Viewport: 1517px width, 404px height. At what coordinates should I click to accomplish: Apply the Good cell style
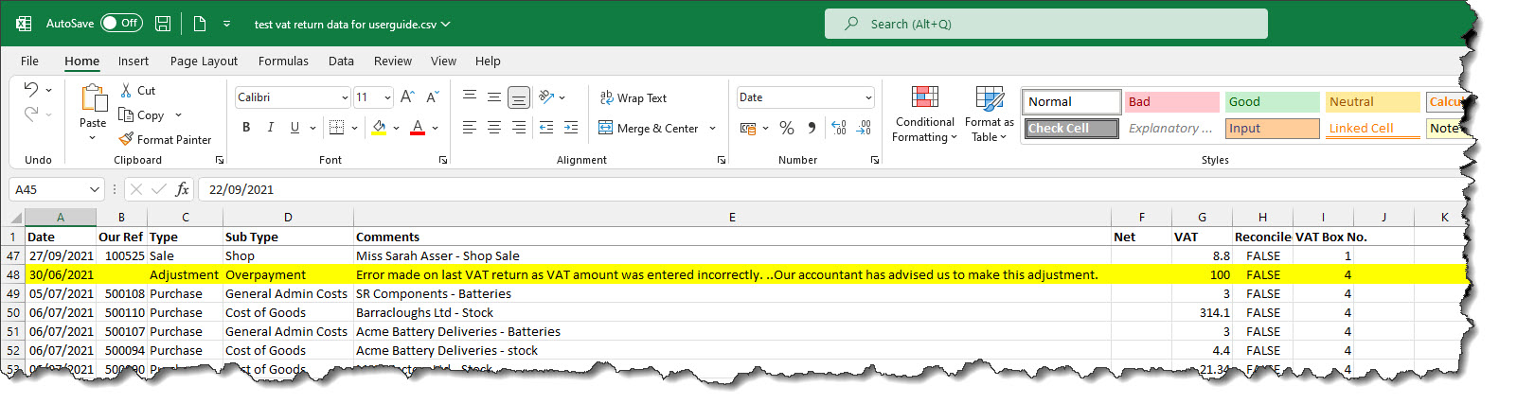click(1272, 101)
